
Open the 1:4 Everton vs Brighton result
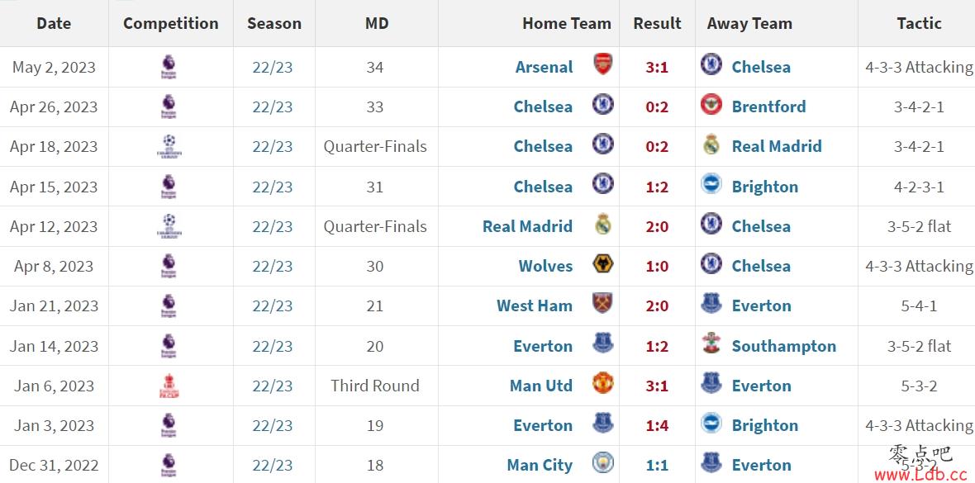[x=657, y=426]
